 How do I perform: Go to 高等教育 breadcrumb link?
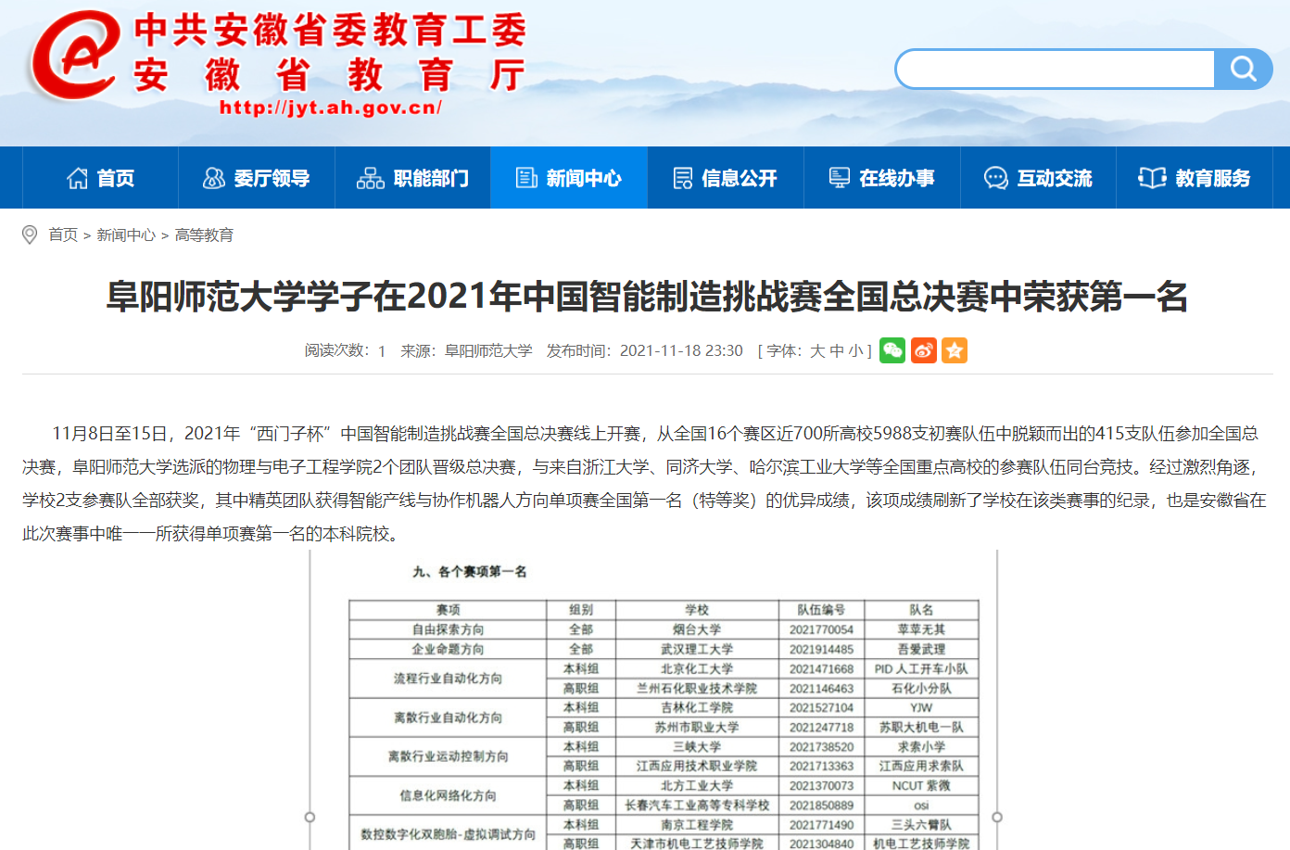point(204,235)
